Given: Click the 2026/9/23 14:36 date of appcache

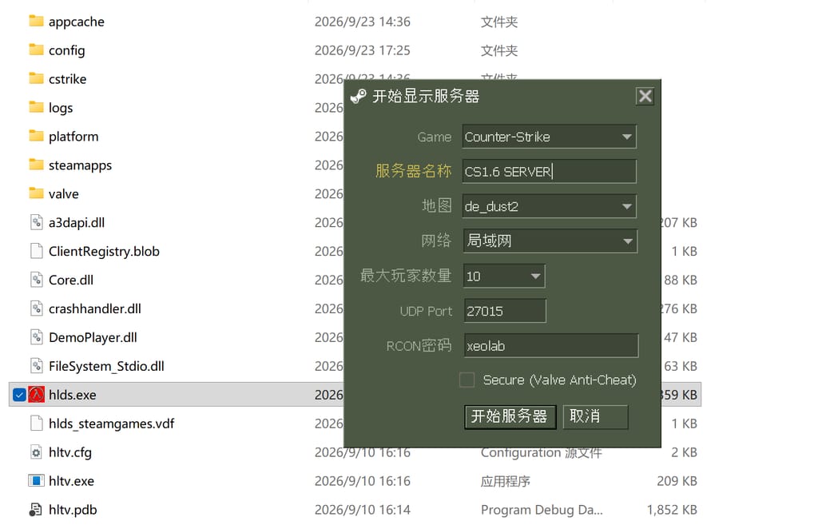Looking at the screenshot, I should [363, 22].
